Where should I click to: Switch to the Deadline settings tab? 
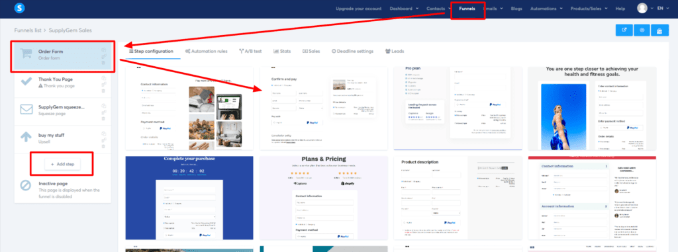[352, 51]
